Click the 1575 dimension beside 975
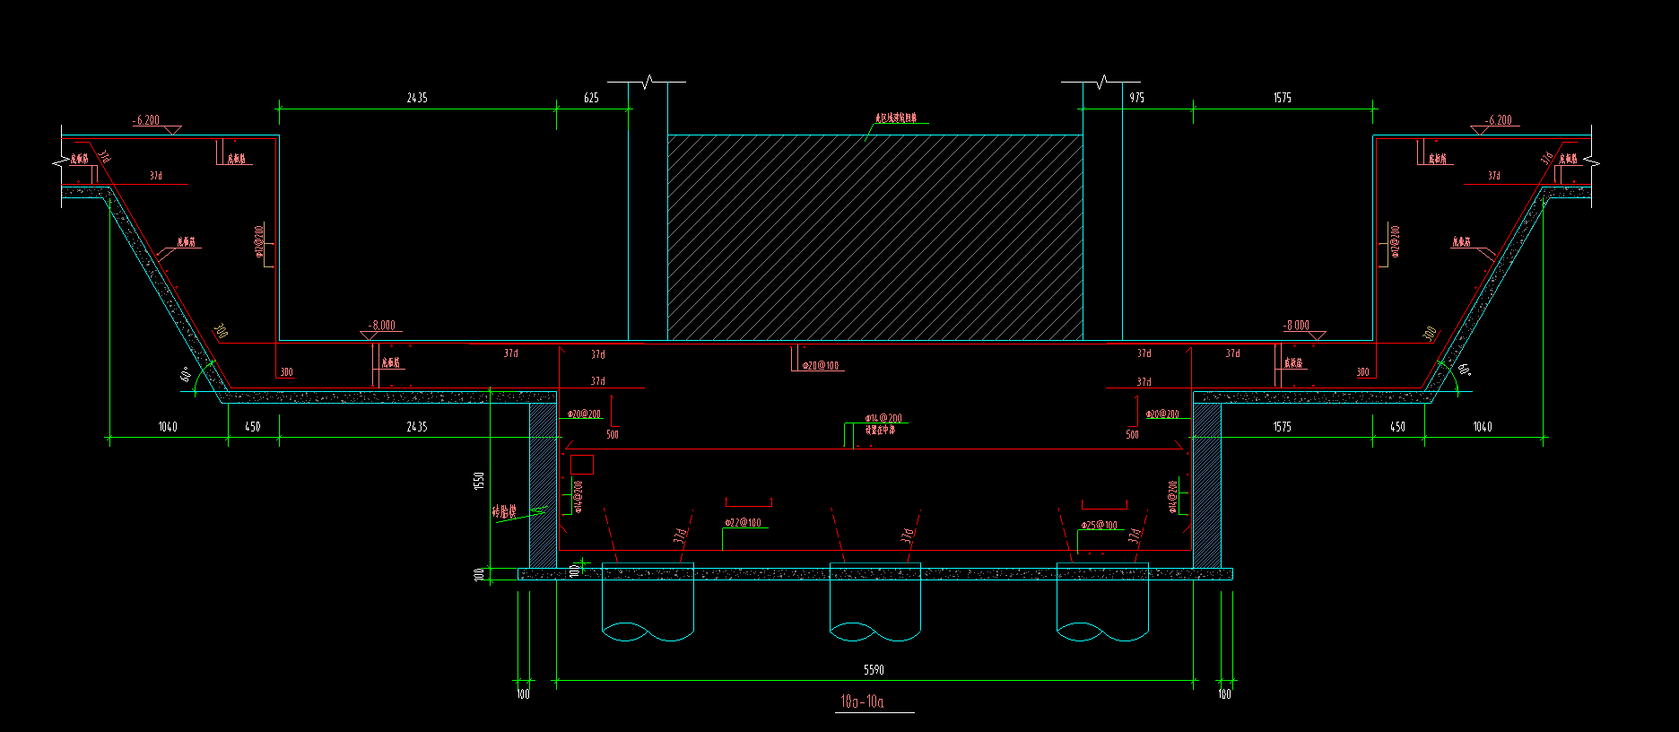Image resolution: width=1679 pixels, height=732 pixels. pyautogui.click(x=1283, y=98)
